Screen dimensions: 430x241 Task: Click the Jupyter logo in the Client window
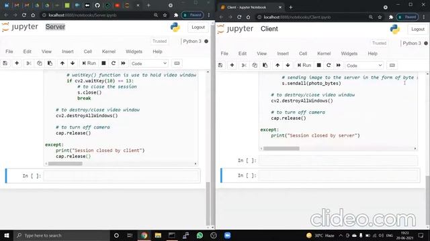[x=235, y=29]
